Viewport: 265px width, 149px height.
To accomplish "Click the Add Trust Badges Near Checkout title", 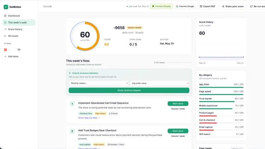I will 97,130.
